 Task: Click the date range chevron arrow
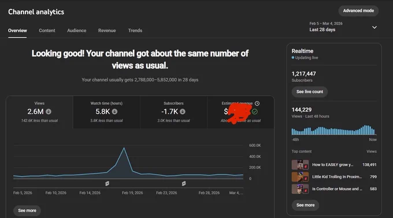(x=374, y=27)
